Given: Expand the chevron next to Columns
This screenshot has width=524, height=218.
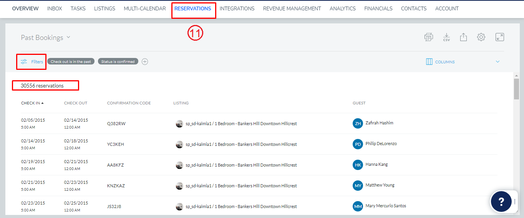Looking at the screenshot, I should click(497, 62).
